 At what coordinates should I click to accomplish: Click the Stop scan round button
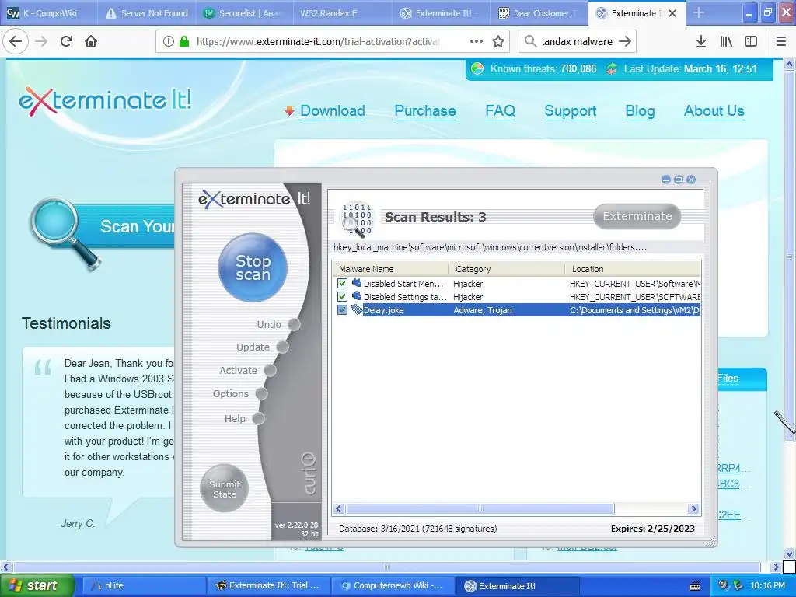253,267
